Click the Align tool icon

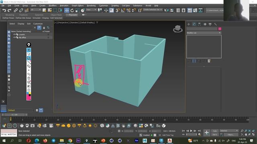(172, 10)
